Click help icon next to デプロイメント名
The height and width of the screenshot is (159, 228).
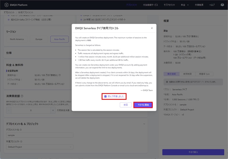(x=21, y=130)
